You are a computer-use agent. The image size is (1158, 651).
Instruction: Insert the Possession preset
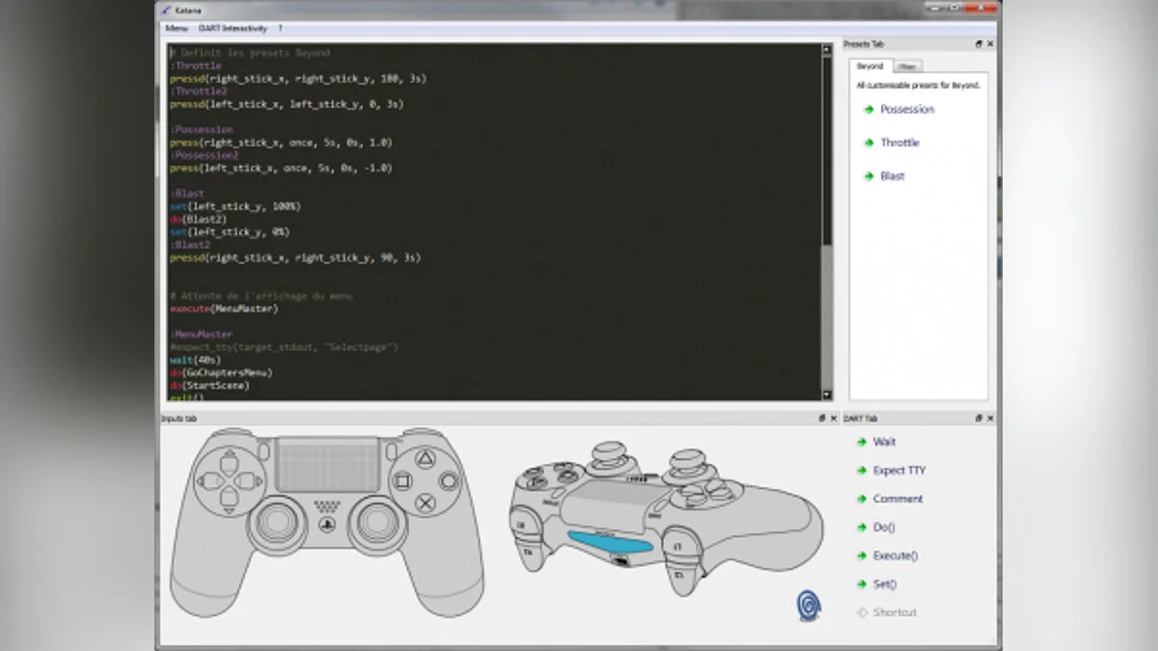906,109
